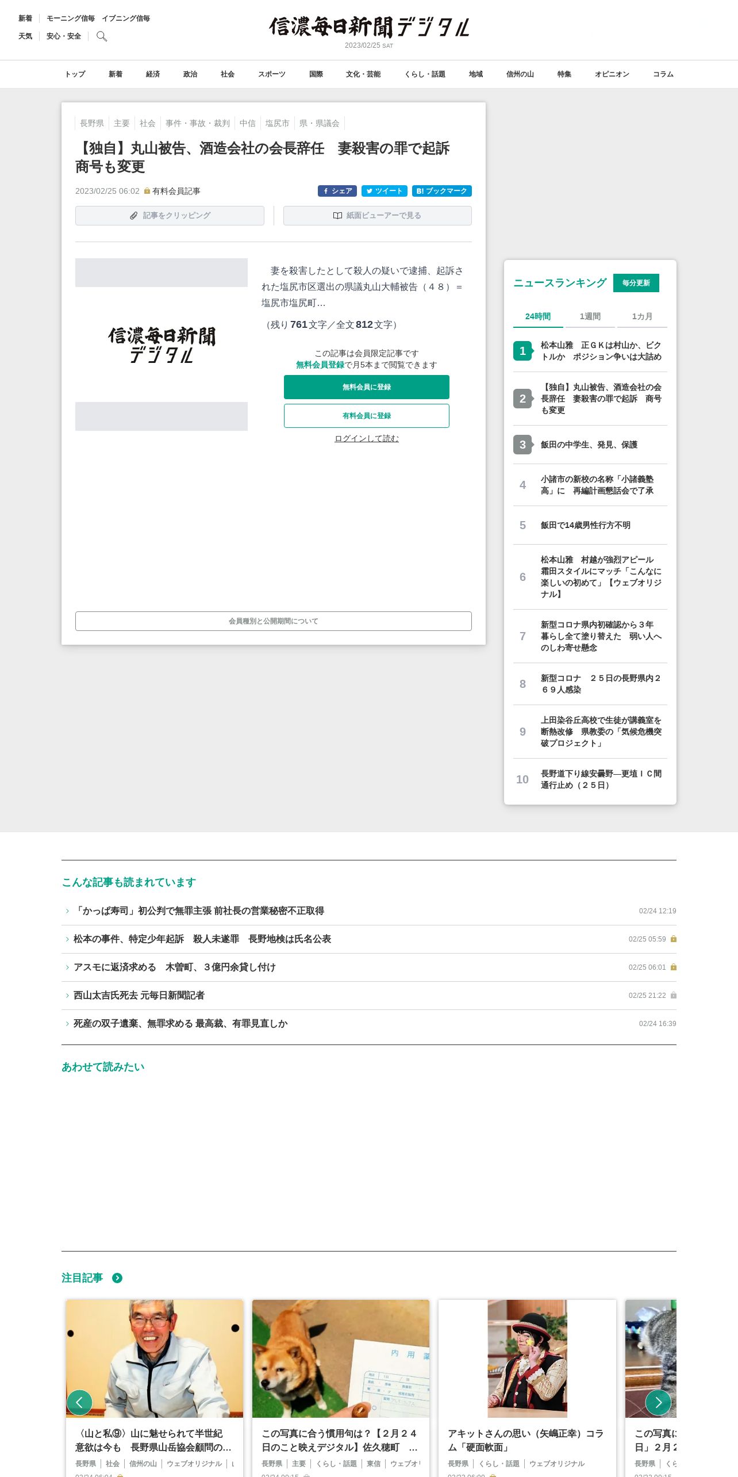Select the 24時間 ranking tab
Viewport: 738px width, 1477px height.
(538, 316)
